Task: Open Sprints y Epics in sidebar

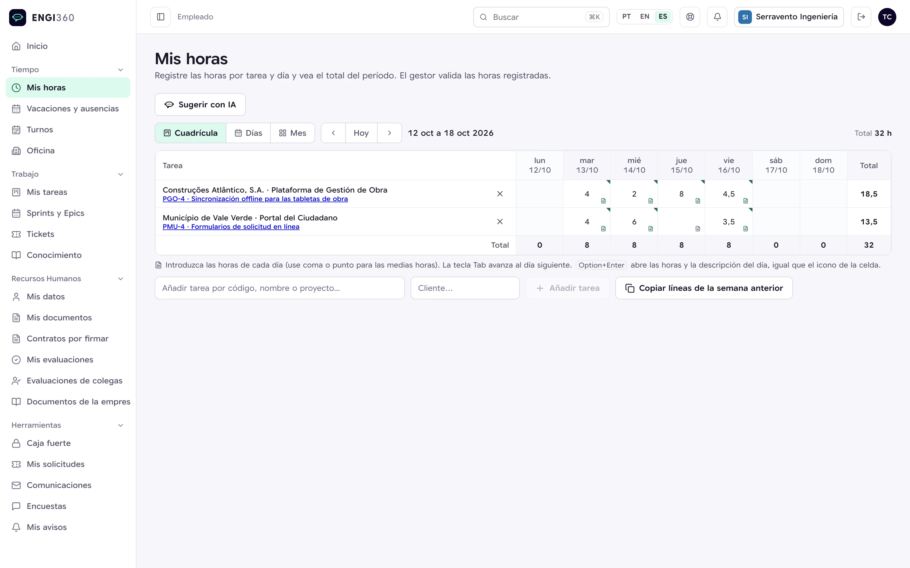Action: (x=68, y=213)
